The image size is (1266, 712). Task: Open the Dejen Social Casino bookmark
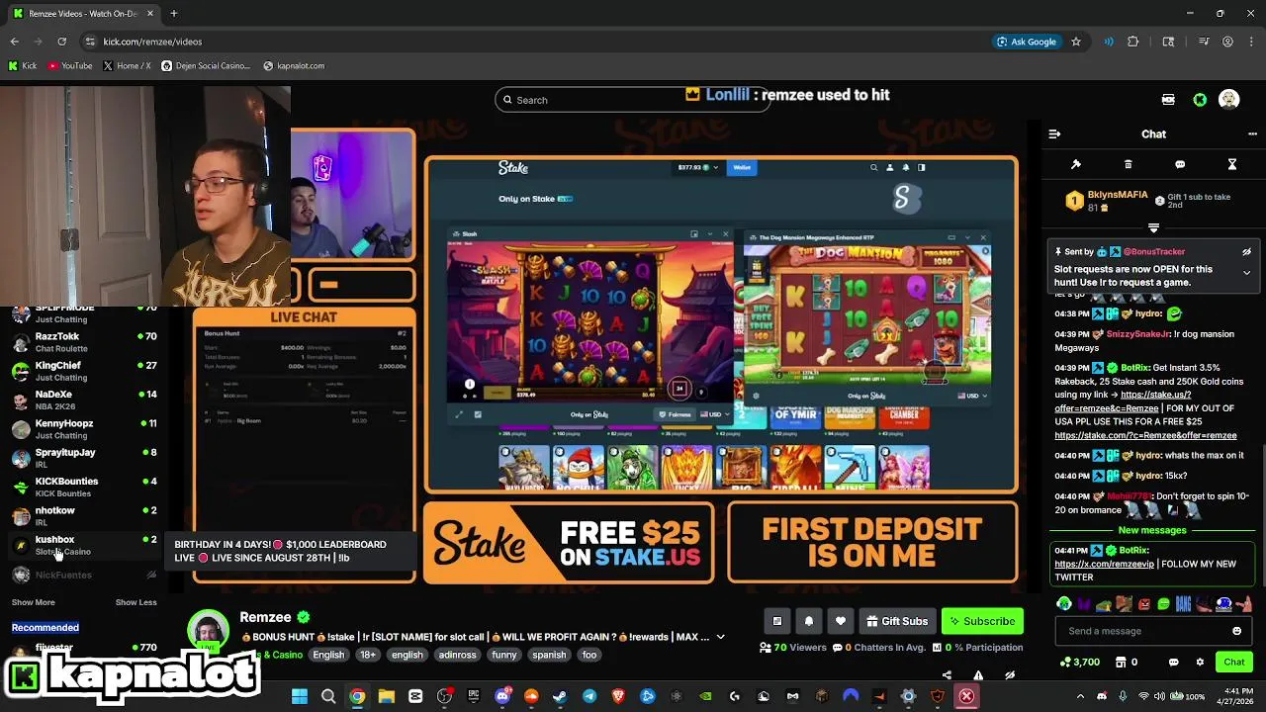click(206, 66)
